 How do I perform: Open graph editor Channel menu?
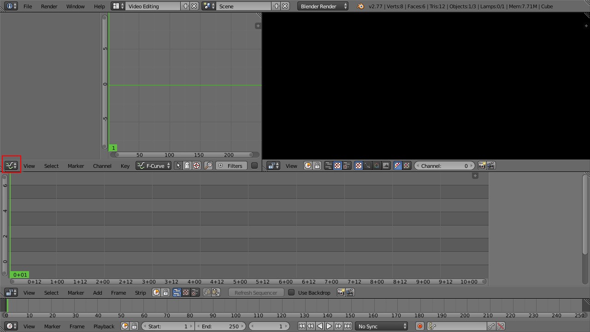coord(102,166)
